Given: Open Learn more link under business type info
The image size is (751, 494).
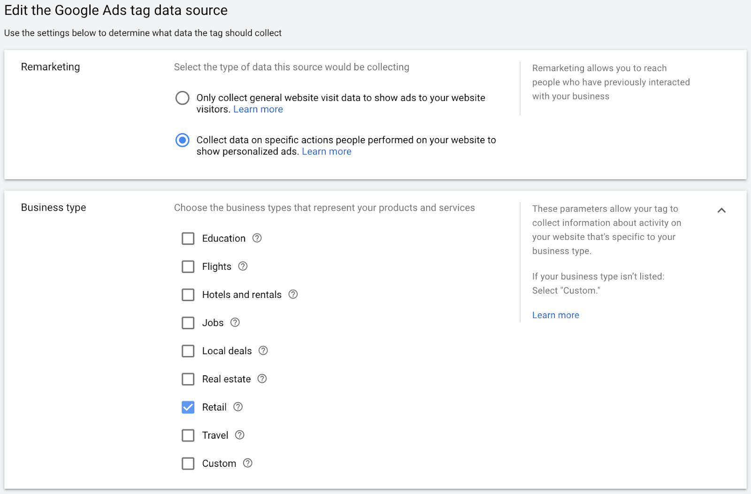Looking at the screenshot, I should coord(555,315).
